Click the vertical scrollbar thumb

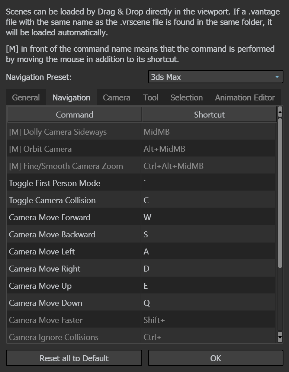tap(280, 193)
